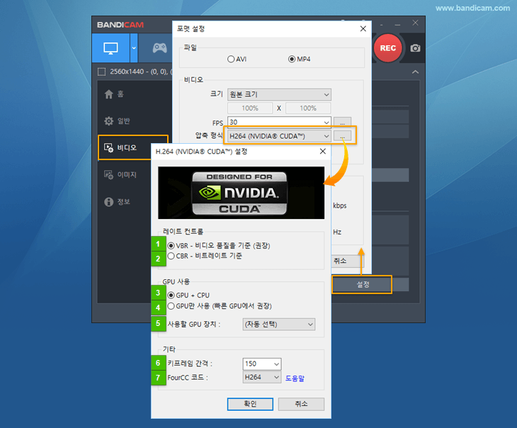Open the FourCC 코드 dropdown
The height and width of the screenshot is (428, 517).
click(262, 377)
